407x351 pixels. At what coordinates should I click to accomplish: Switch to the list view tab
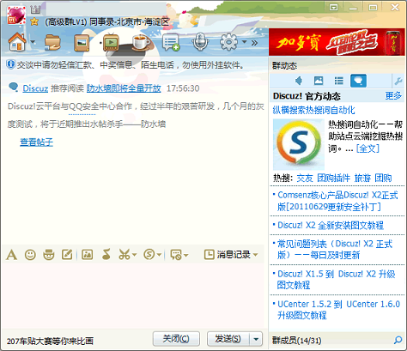tap(338, 81)
